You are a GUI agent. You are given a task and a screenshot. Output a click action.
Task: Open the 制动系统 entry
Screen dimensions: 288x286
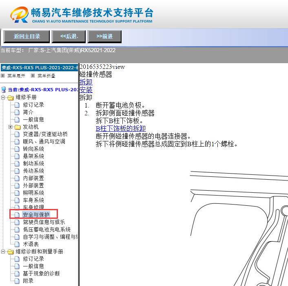tap(33, 164)
